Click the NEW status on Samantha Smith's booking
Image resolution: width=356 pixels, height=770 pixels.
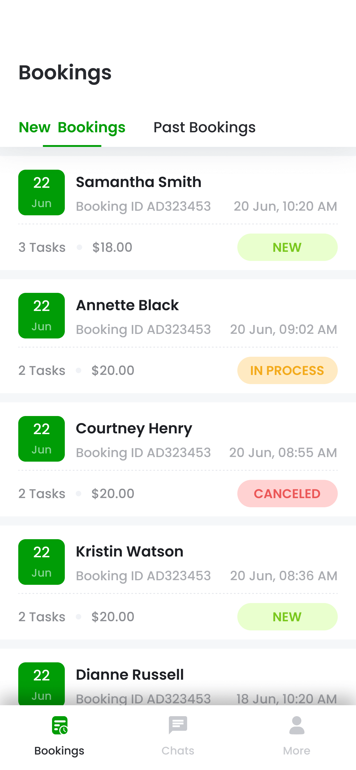point(287,247)
